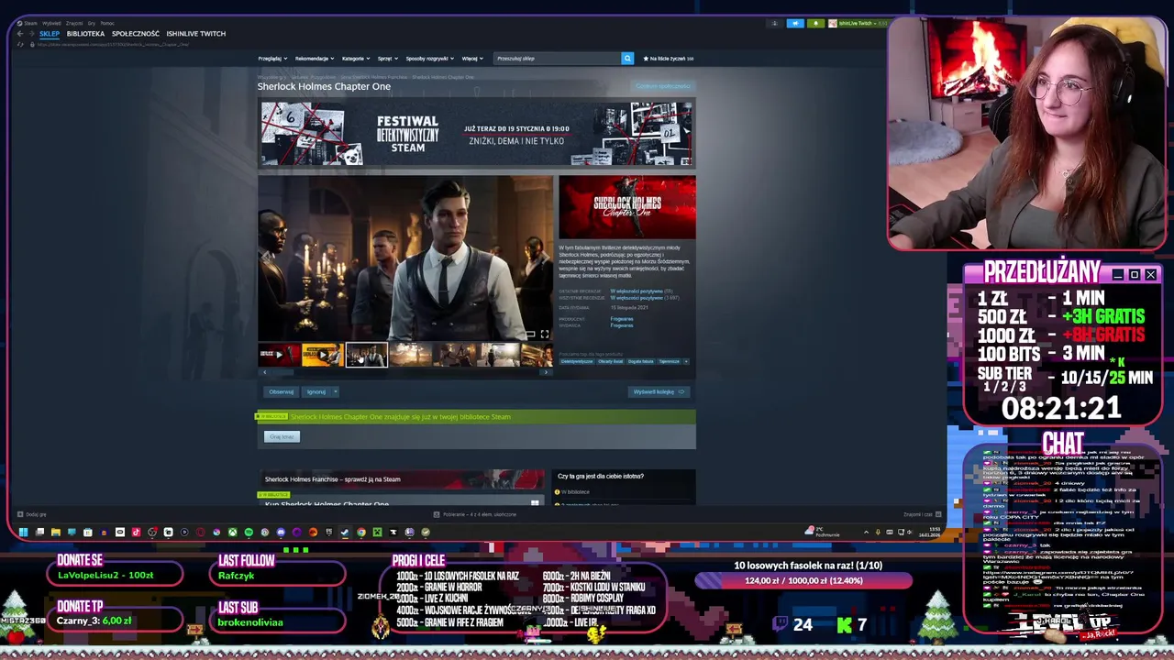The width and height of the screenshot is (1174, 660).
Task: Select the fourth sunset screenshot thumbnail
Action: tap(410, 355)
